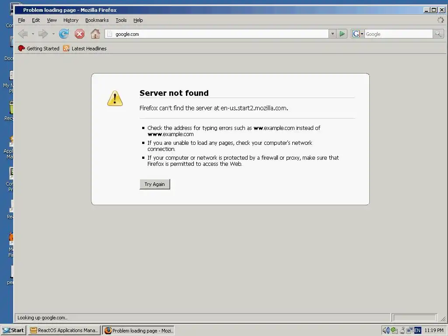Open the Edit menu

tap(36, 20)
